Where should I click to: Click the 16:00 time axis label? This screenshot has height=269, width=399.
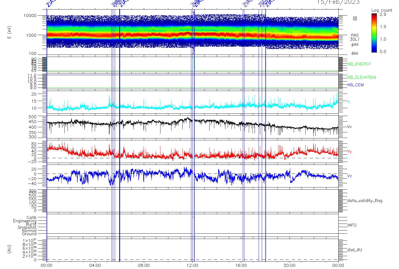click(241, 265)
